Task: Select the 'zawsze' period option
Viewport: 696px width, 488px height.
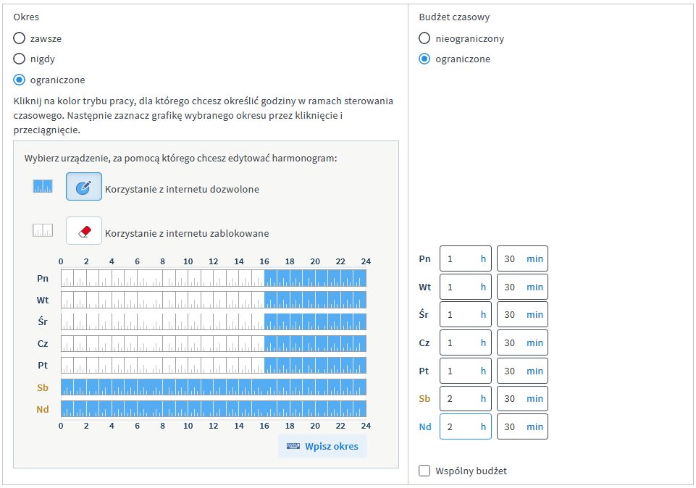Action: (20, 38)
